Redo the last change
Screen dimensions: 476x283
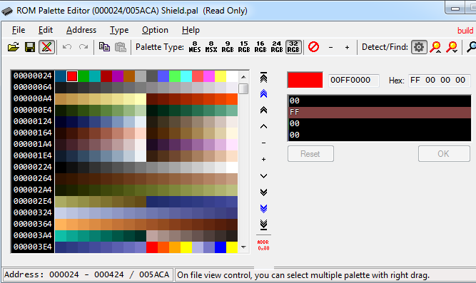83,47
